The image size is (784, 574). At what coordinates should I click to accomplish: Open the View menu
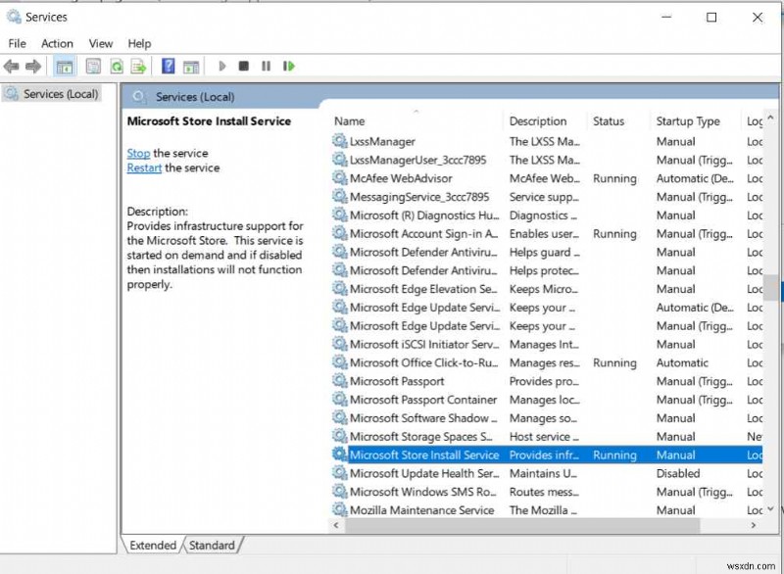(100, 43)
